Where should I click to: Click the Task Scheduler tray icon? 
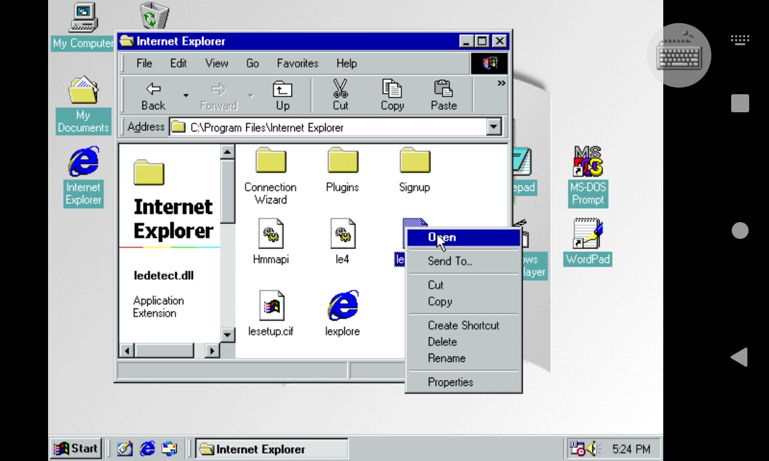click(x=577, y=448)
